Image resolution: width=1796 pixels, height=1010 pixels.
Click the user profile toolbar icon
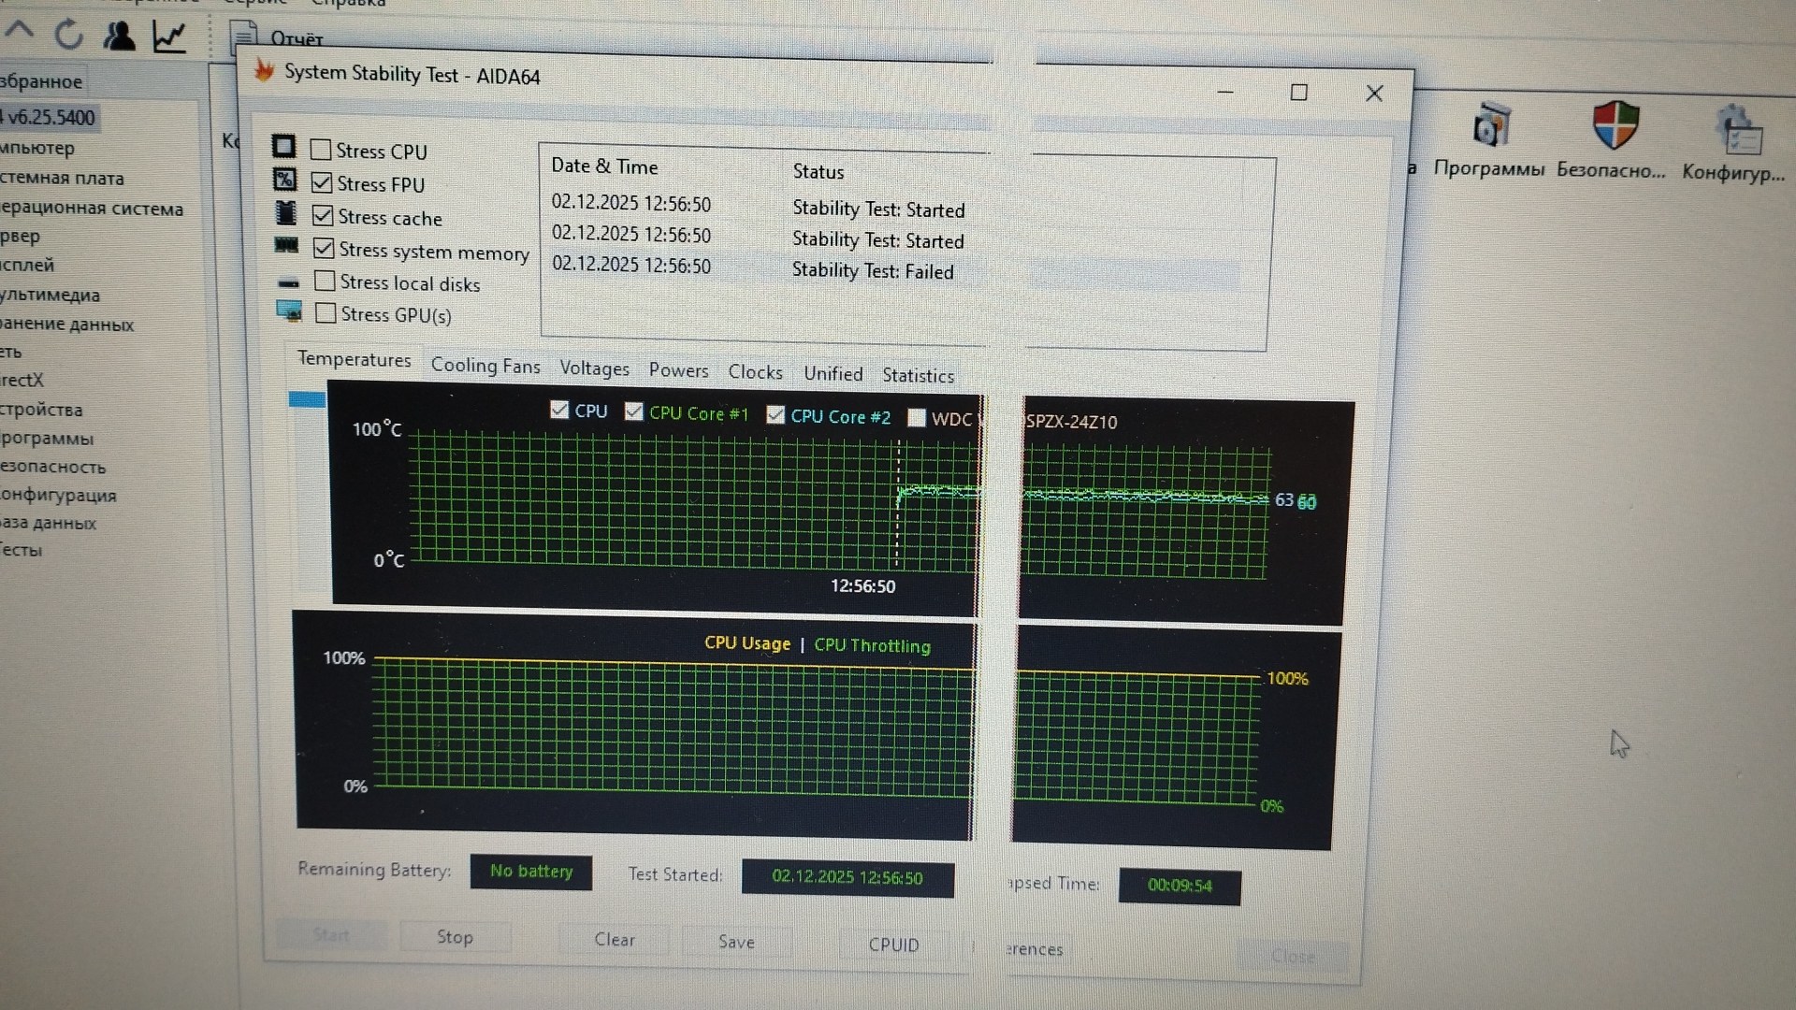(x=119, y=36)
